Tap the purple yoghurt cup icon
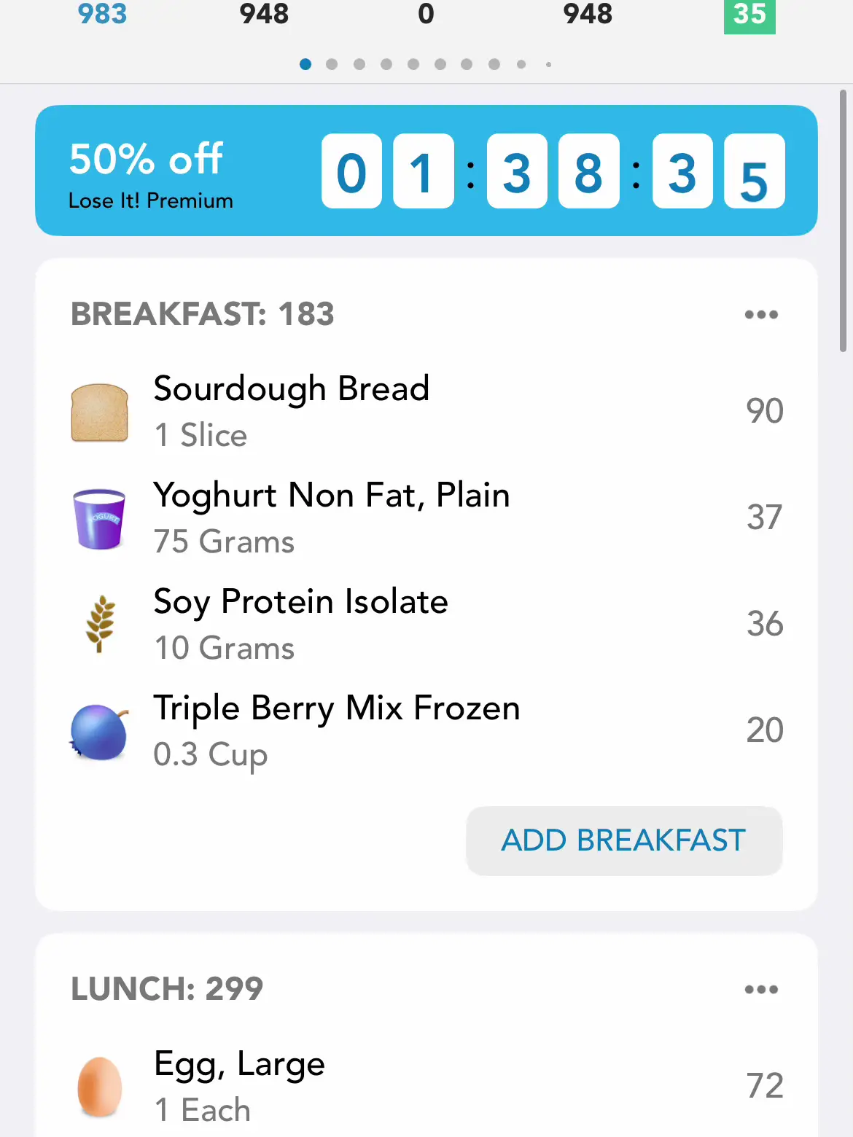The height and width of the screenshot is (1137, 853). 100,518
